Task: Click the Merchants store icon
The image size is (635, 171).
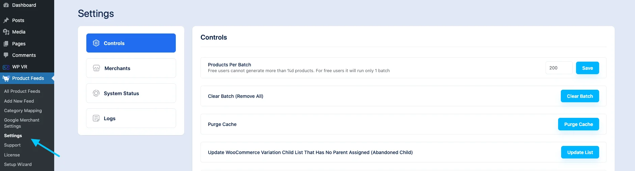Action: [x=97, y=68]
